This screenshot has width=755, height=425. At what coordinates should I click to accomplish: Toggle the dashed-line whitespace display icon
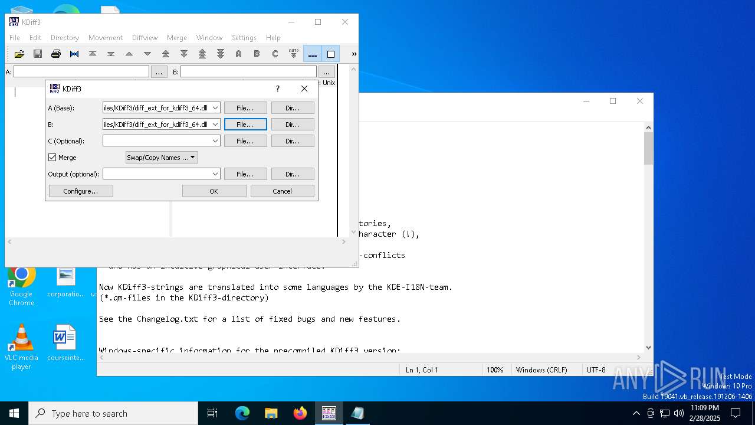(x=313, y=54)
